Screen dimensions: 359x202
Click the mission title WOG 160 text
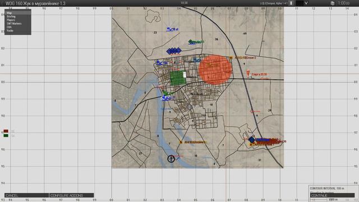[35, 3]
